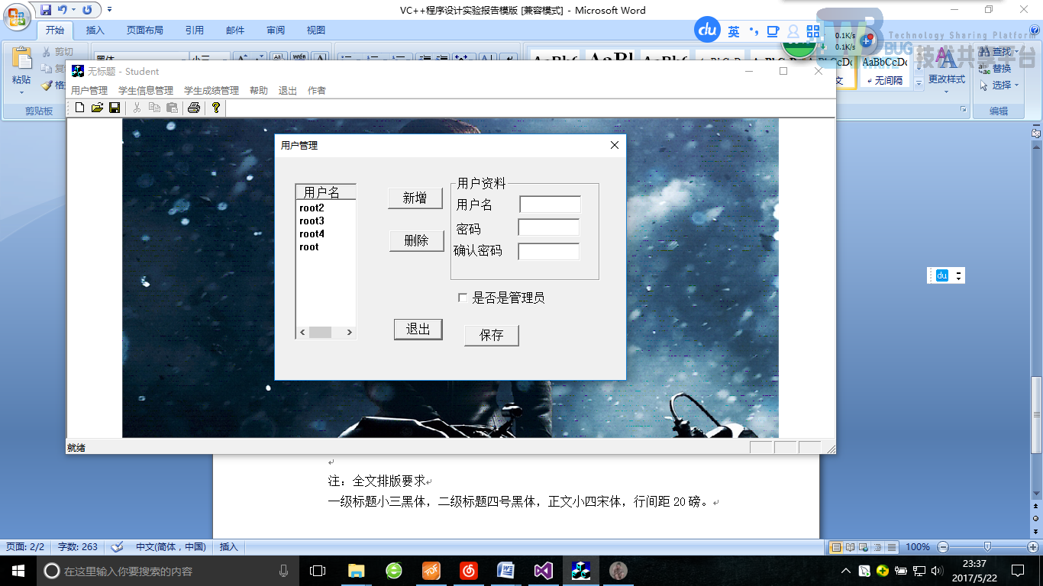
Task: Click the NetEase music icon on taskbar
Action: pyautogui.click(x=469, y=570)
